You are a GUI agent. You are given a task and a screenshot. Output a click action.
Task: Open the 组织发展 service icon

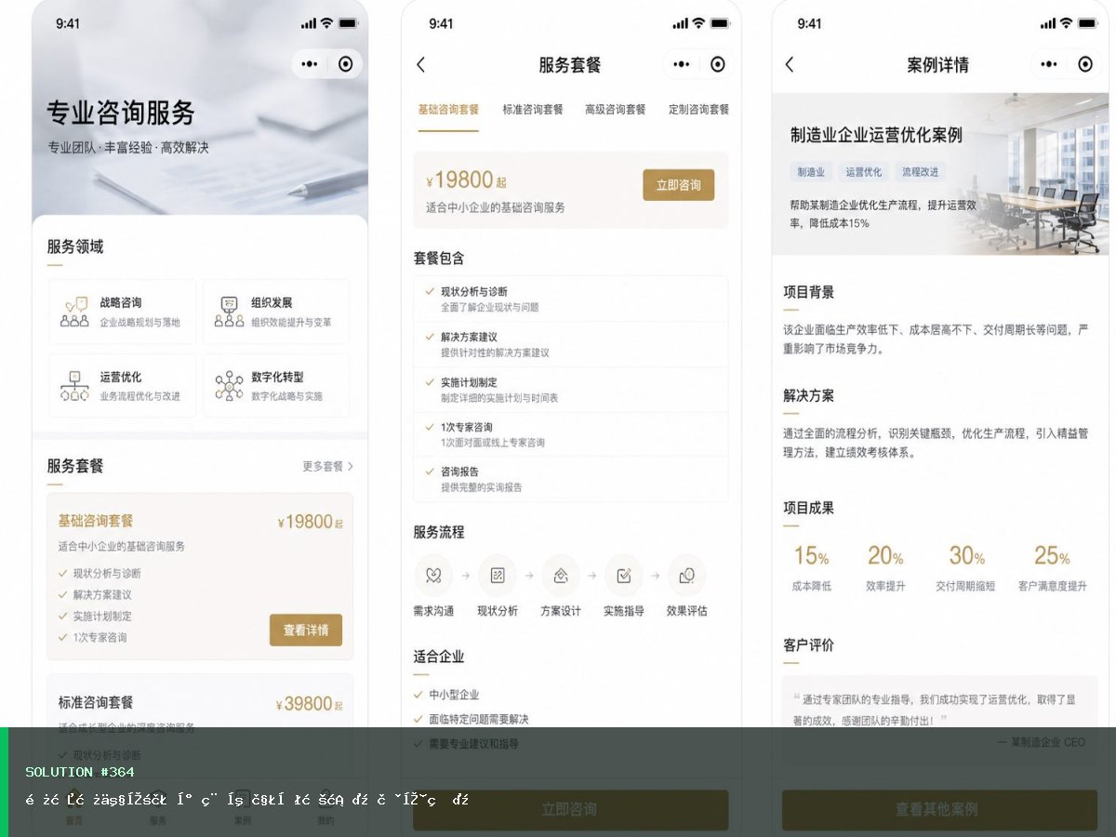(229, 312)
